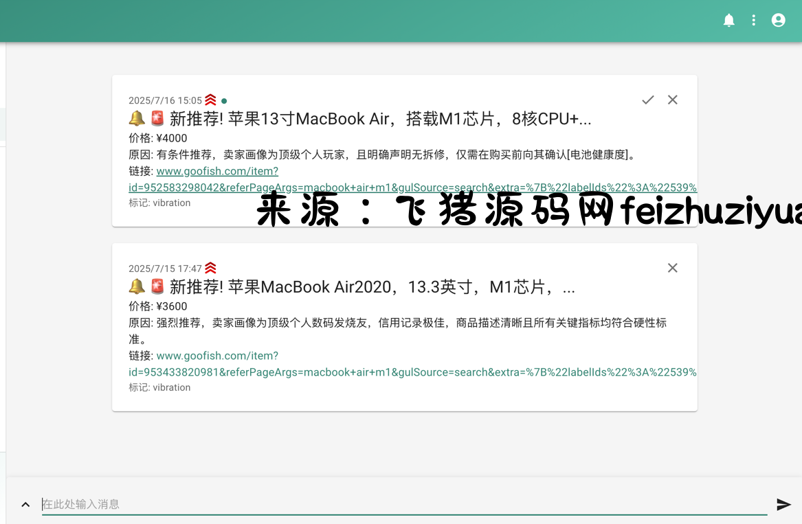This screenshot has width=802, height=524.
Task: Click the notification bell icon in top bar
Action: pyautogui.click(x=729, y=21)
